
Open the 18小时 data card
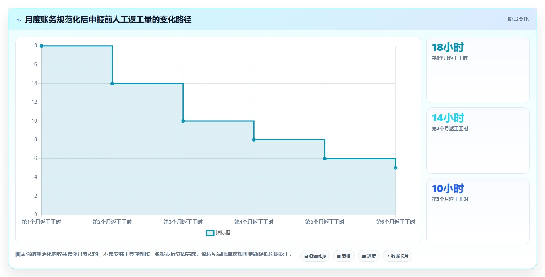point(478,70)
